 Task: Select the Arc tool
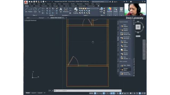point(40,10)
